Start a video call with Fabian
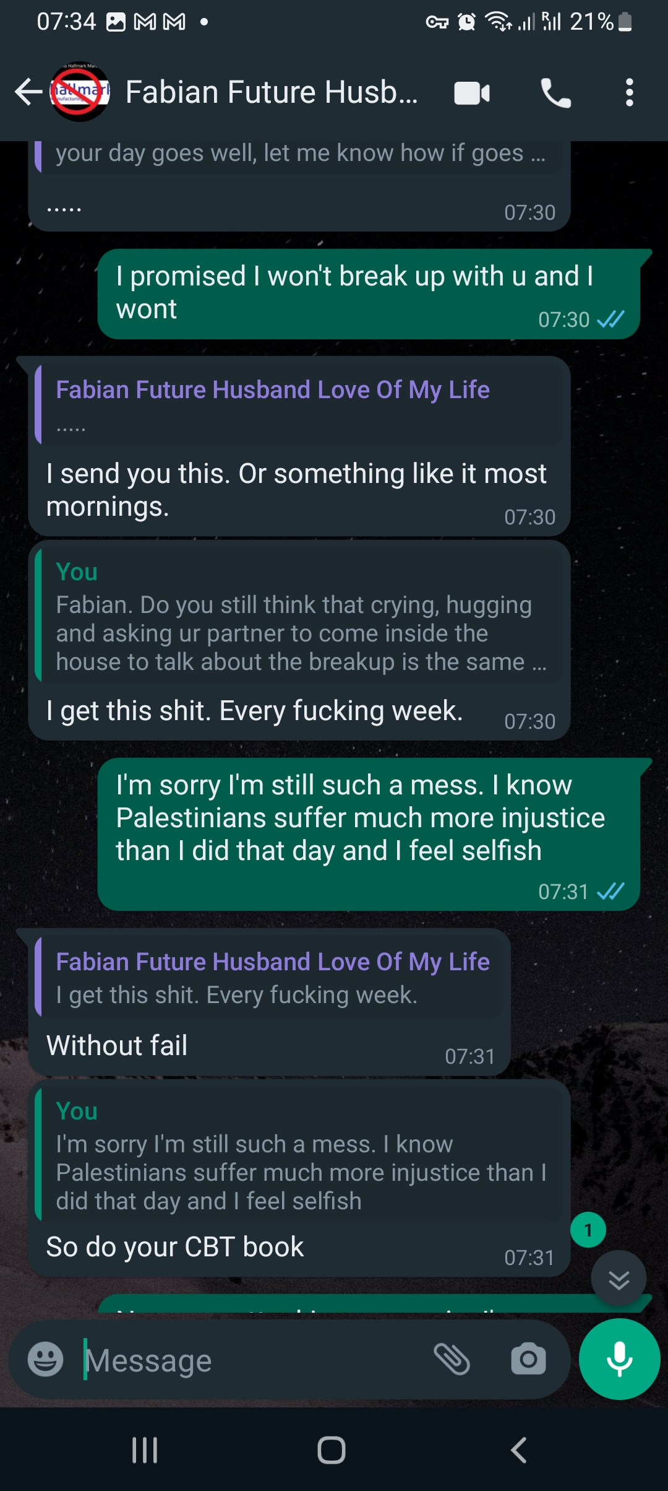 (x=472, y=93)
